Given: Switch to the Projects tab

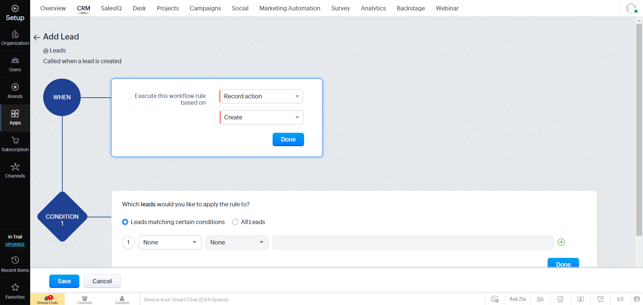Looking at the screenshot, I should click(168, 8).
